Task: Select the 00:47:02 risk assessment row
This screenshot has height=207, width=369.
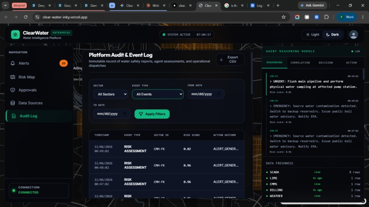Action: (167, 182)
